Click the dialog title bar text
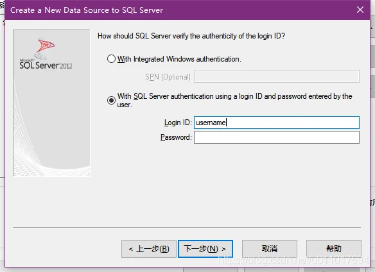The width and height of the screenshot is (375, 272). tap(87, 10)
